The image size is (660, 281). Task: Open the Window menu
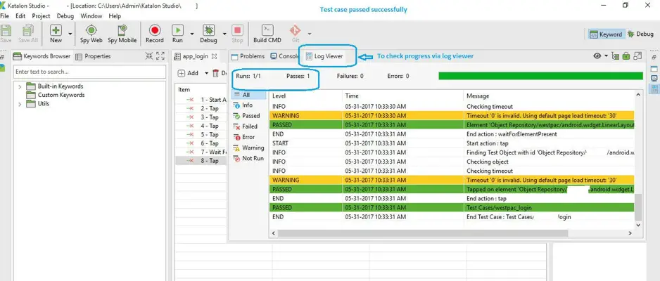click(91, 16)
